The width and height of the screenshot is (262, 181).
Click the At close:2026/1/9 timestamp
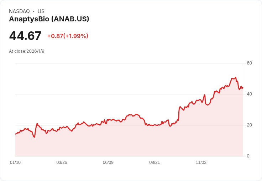(x=27, y=51)
